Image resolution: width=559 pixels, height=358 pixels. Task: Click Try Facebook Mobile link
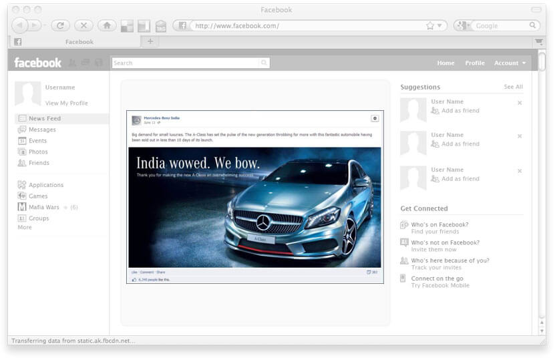tap(440, 285)
